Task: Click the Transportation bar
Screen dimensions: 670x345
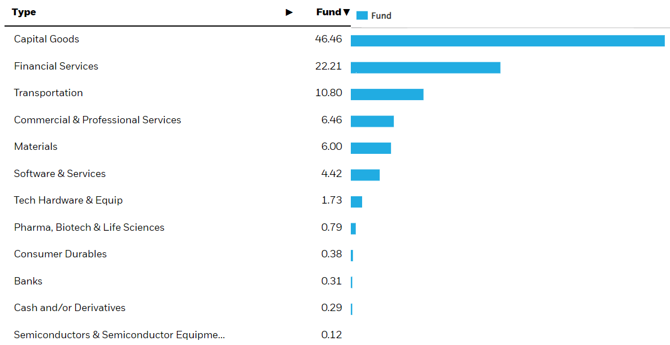Action: [387, 94]
